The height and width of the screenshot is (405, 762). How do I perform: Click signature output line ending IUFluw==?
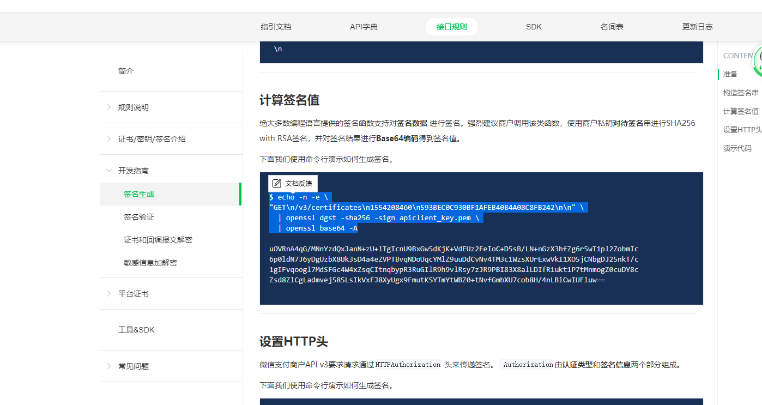click(x=437, y=280)
